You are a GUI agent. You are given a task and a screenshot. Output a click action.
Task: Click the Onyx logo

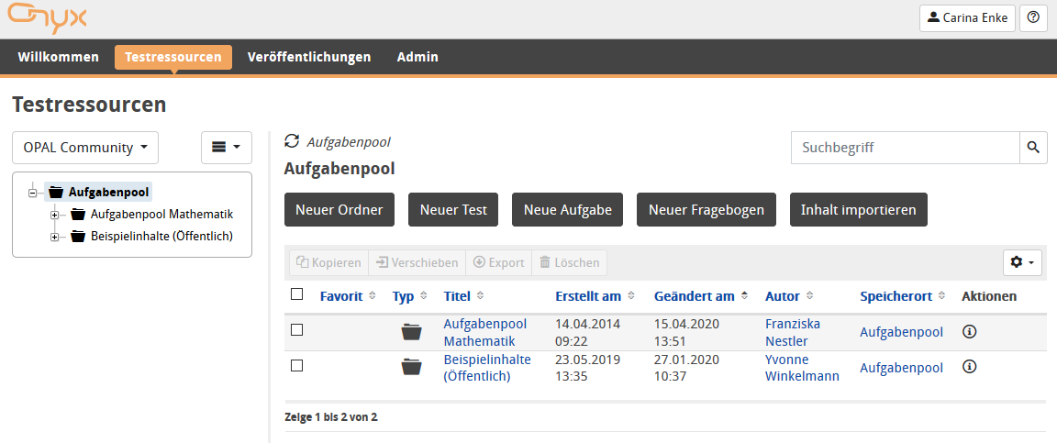(x=47, y=18)
